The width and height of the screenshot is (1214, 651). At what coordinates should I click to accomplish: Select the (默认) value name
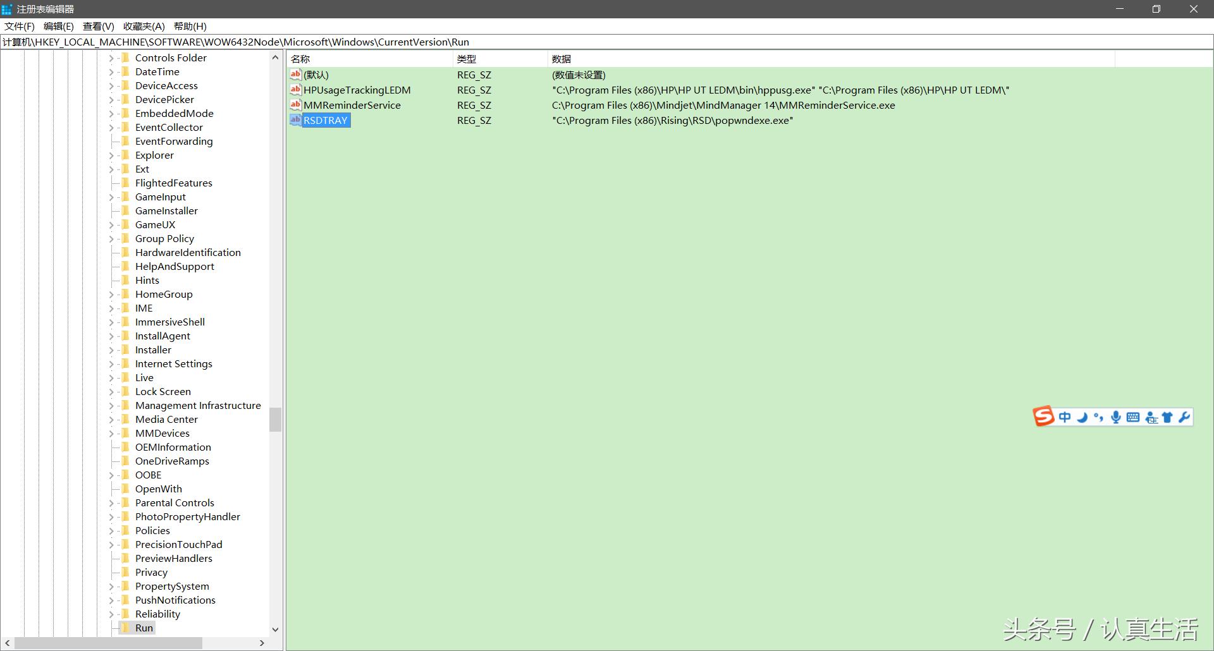(x=316, y=75)
